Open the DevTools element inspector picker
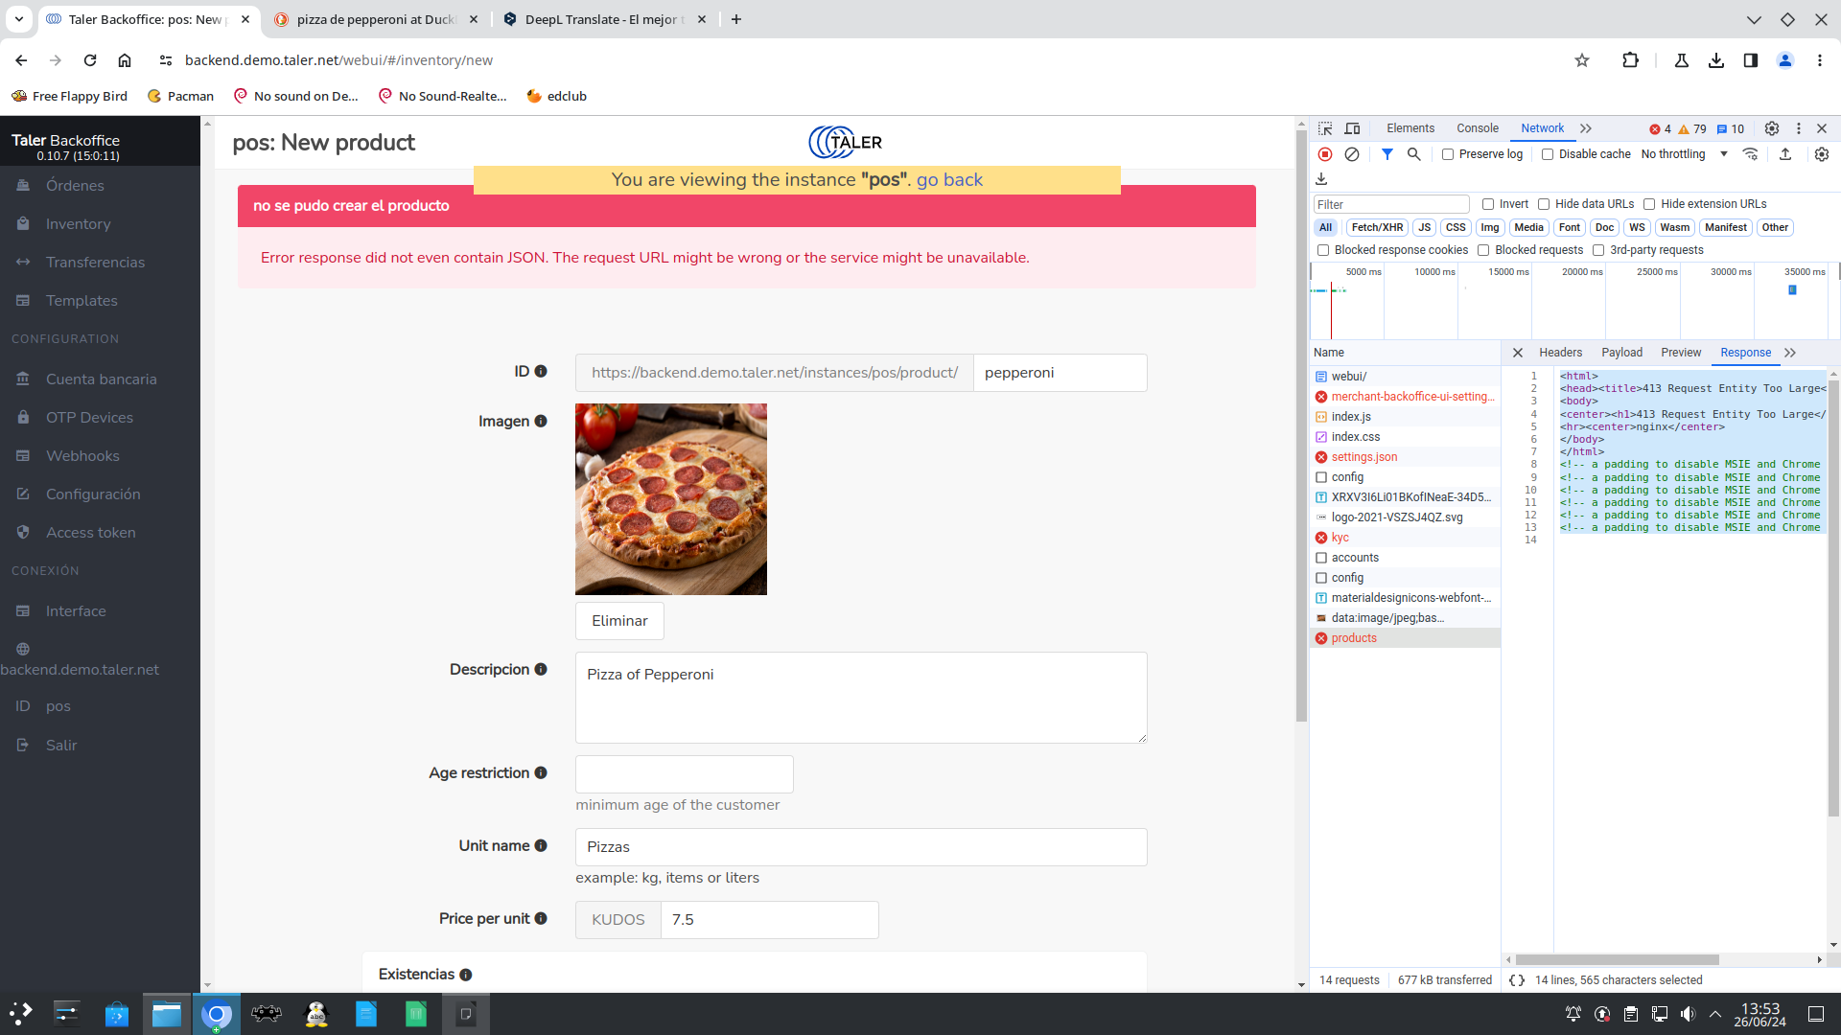The height and width of the screenshot is (1035, 1841). click(x=1325, y=128)
